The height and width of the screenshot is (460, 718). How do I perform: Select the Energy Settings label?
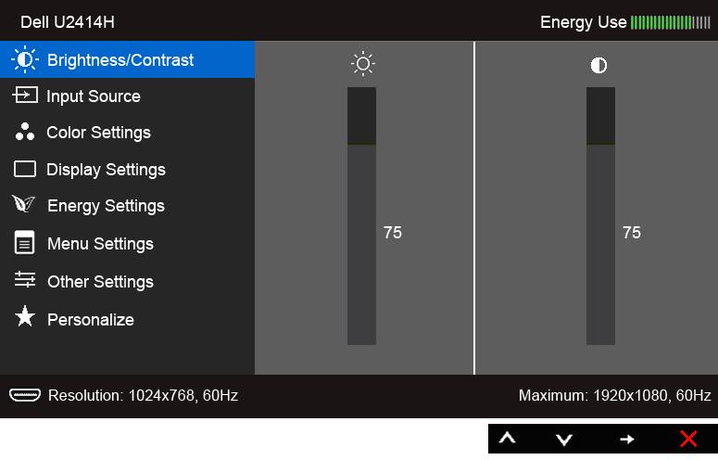point(106,206)
